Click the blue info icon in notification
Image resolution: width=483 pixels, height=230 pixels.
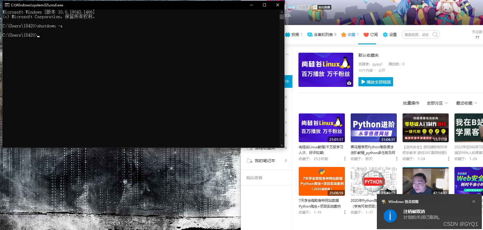tap(390, 216)
